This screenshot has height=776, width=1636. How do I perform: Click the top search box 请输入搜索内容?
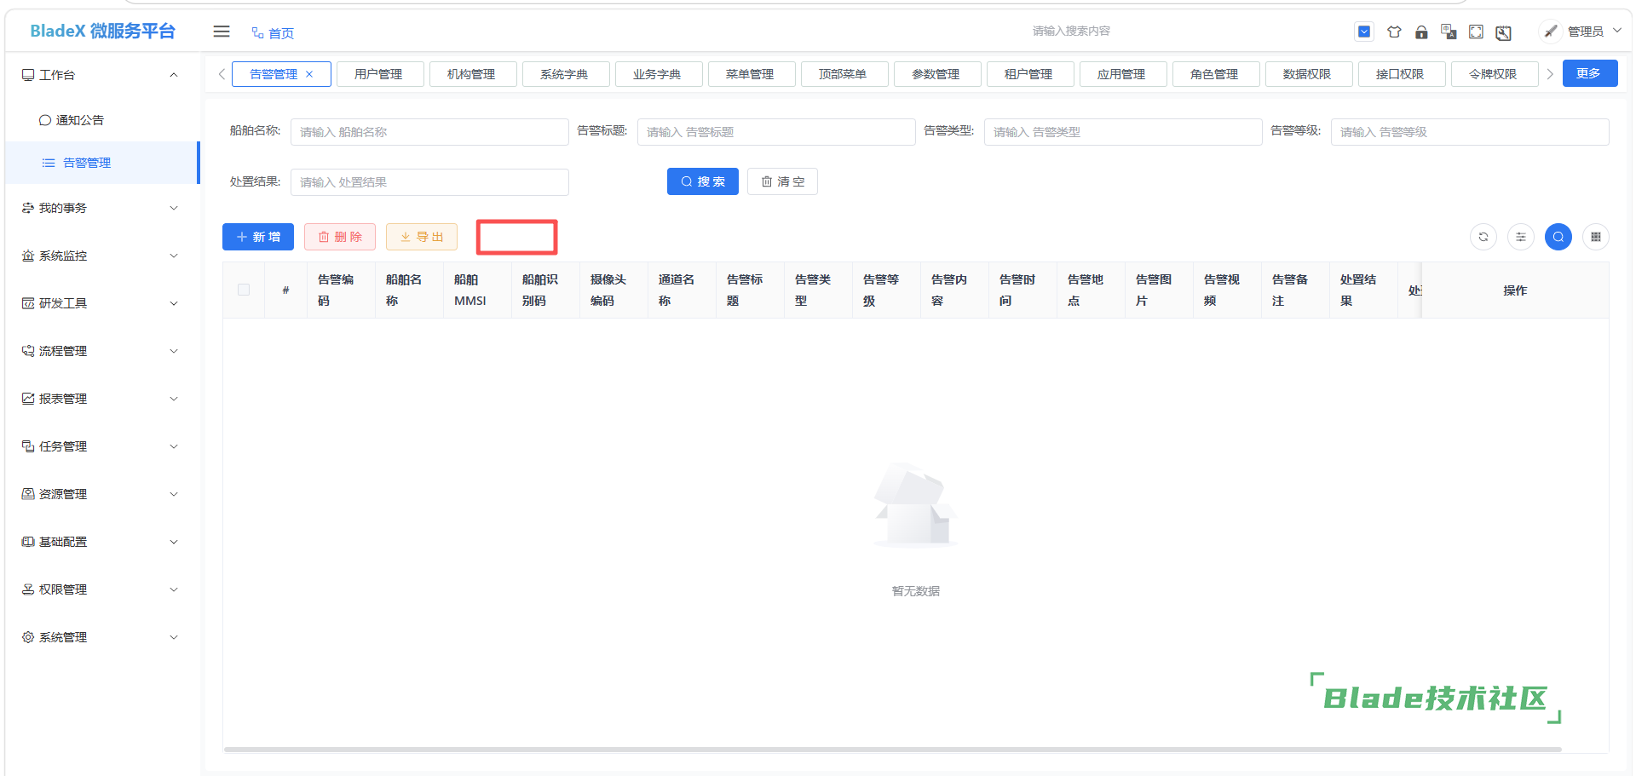[x=1071, y=32]
